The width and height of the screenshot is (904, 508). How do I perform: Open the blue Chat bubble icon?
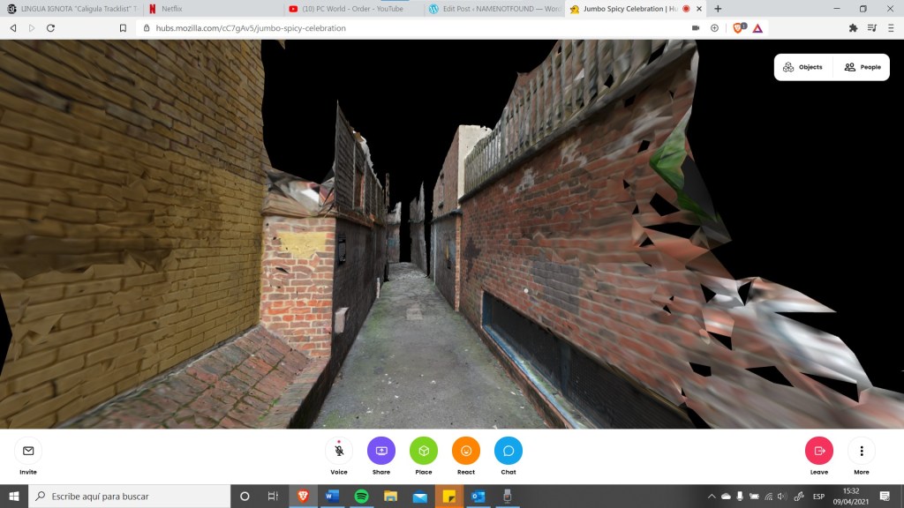coord(508,451)
